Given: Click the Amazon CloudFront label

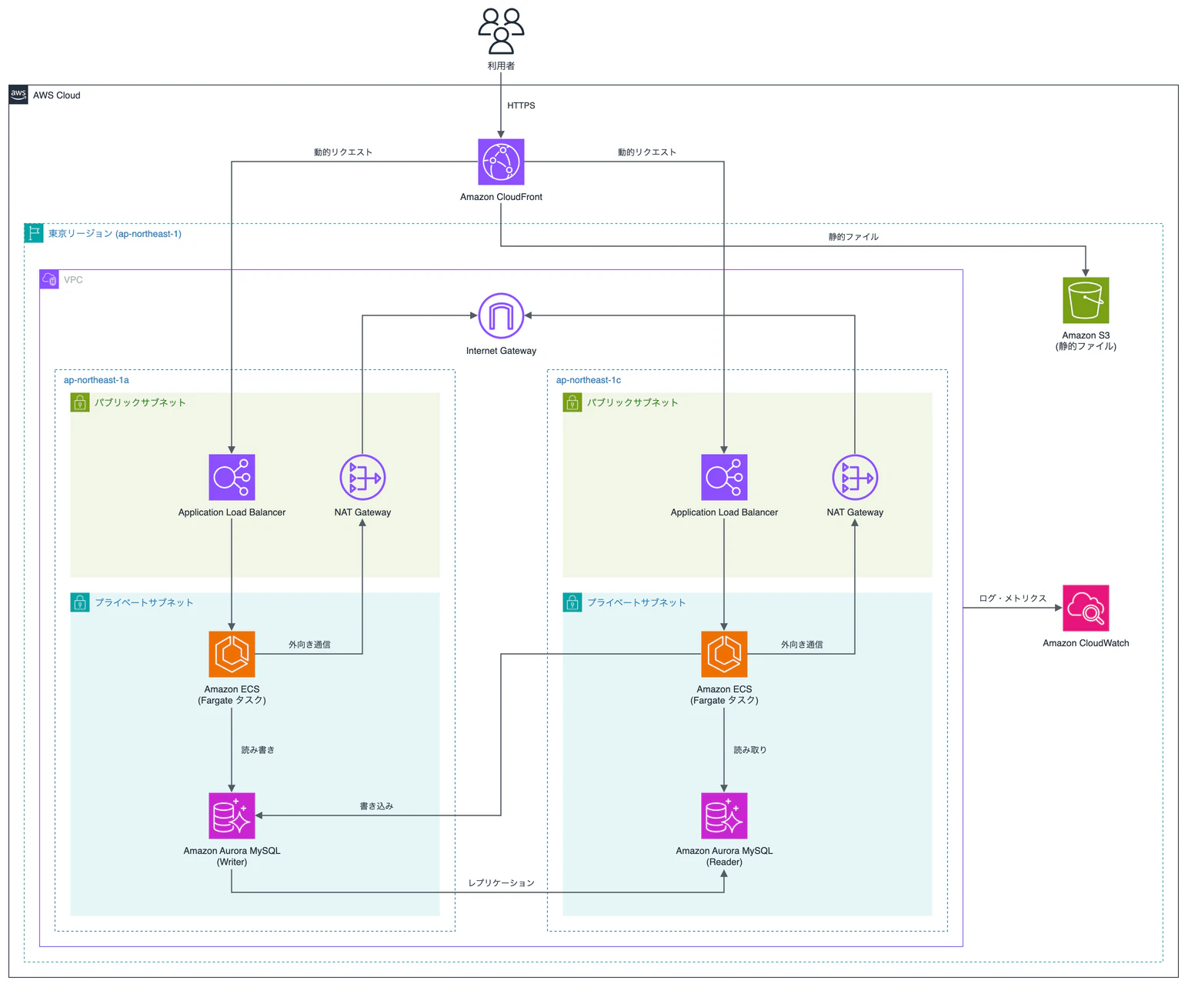Looking at the screenshot, I should 501,197.
